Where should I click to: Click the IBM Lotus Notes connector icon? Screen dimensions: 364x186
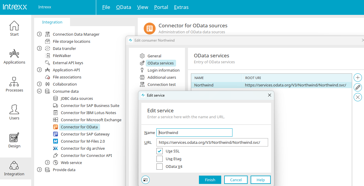56,113
